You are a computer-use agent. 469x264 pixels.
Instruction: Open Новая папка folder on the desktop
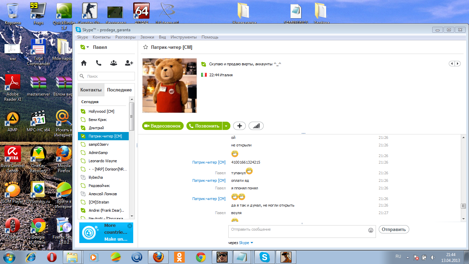244,14
